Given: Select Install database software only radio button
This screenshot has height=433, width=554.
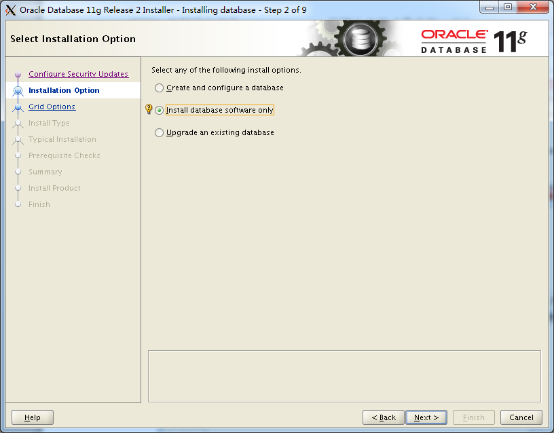Looking at the screenshot, I should pyautogui.click(x=159, y=110).
